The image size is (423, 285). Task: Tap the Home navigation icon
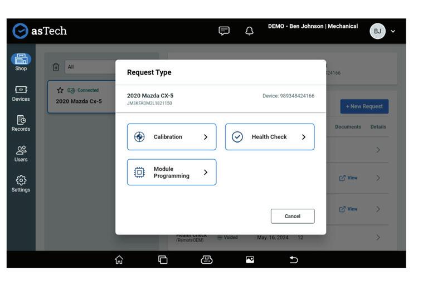tap(119, 260)
